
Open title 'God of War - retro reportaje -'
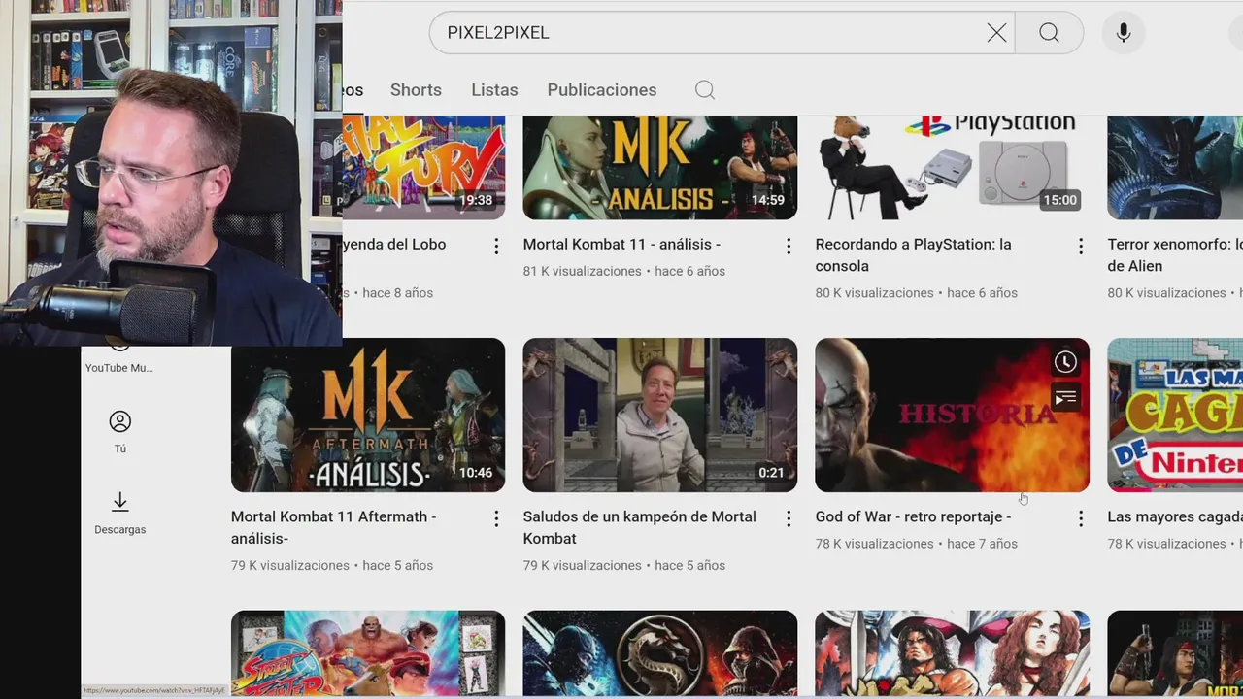tap(913, 516)
